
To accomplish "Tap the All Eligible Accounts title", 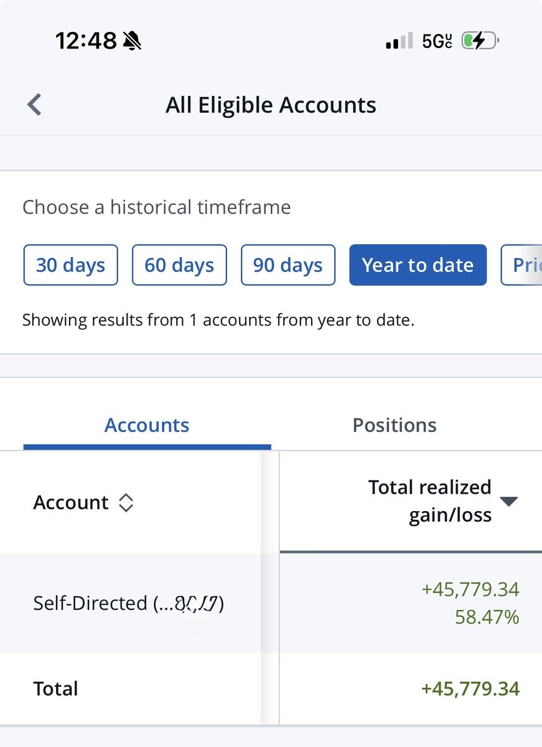I will click(x=271, y=105).
